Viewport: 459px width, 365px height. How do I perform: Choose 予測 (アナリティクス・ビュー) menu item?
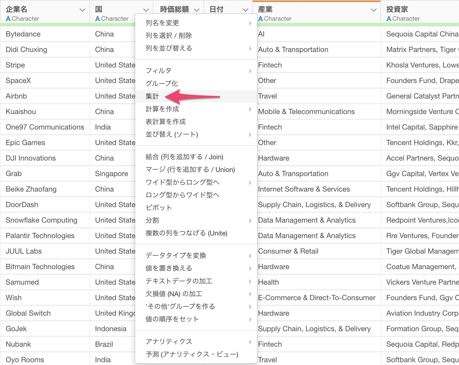click(x=196, y=354)
